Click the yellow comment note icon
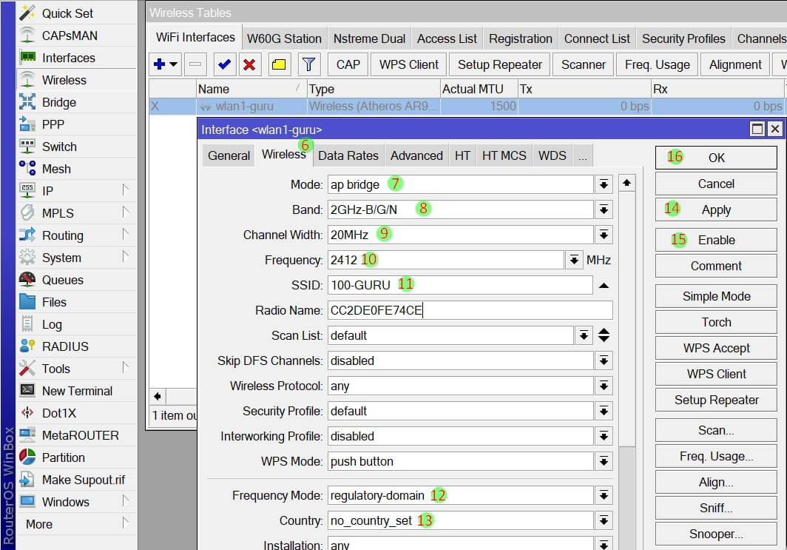The image size is (787, 550). click(279, 64)
